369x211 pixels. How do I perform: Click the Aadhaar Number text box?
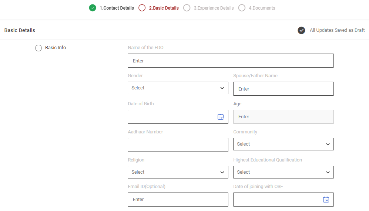178,145
